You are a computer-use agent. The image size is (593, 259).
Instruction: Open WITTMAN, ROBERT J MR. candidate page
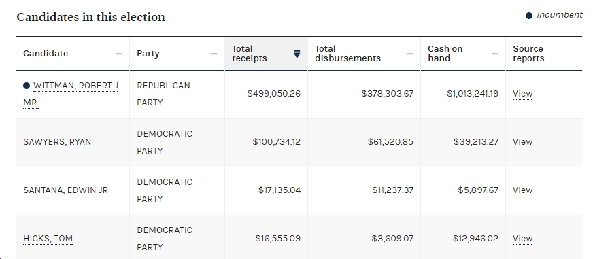click(71, 94)
